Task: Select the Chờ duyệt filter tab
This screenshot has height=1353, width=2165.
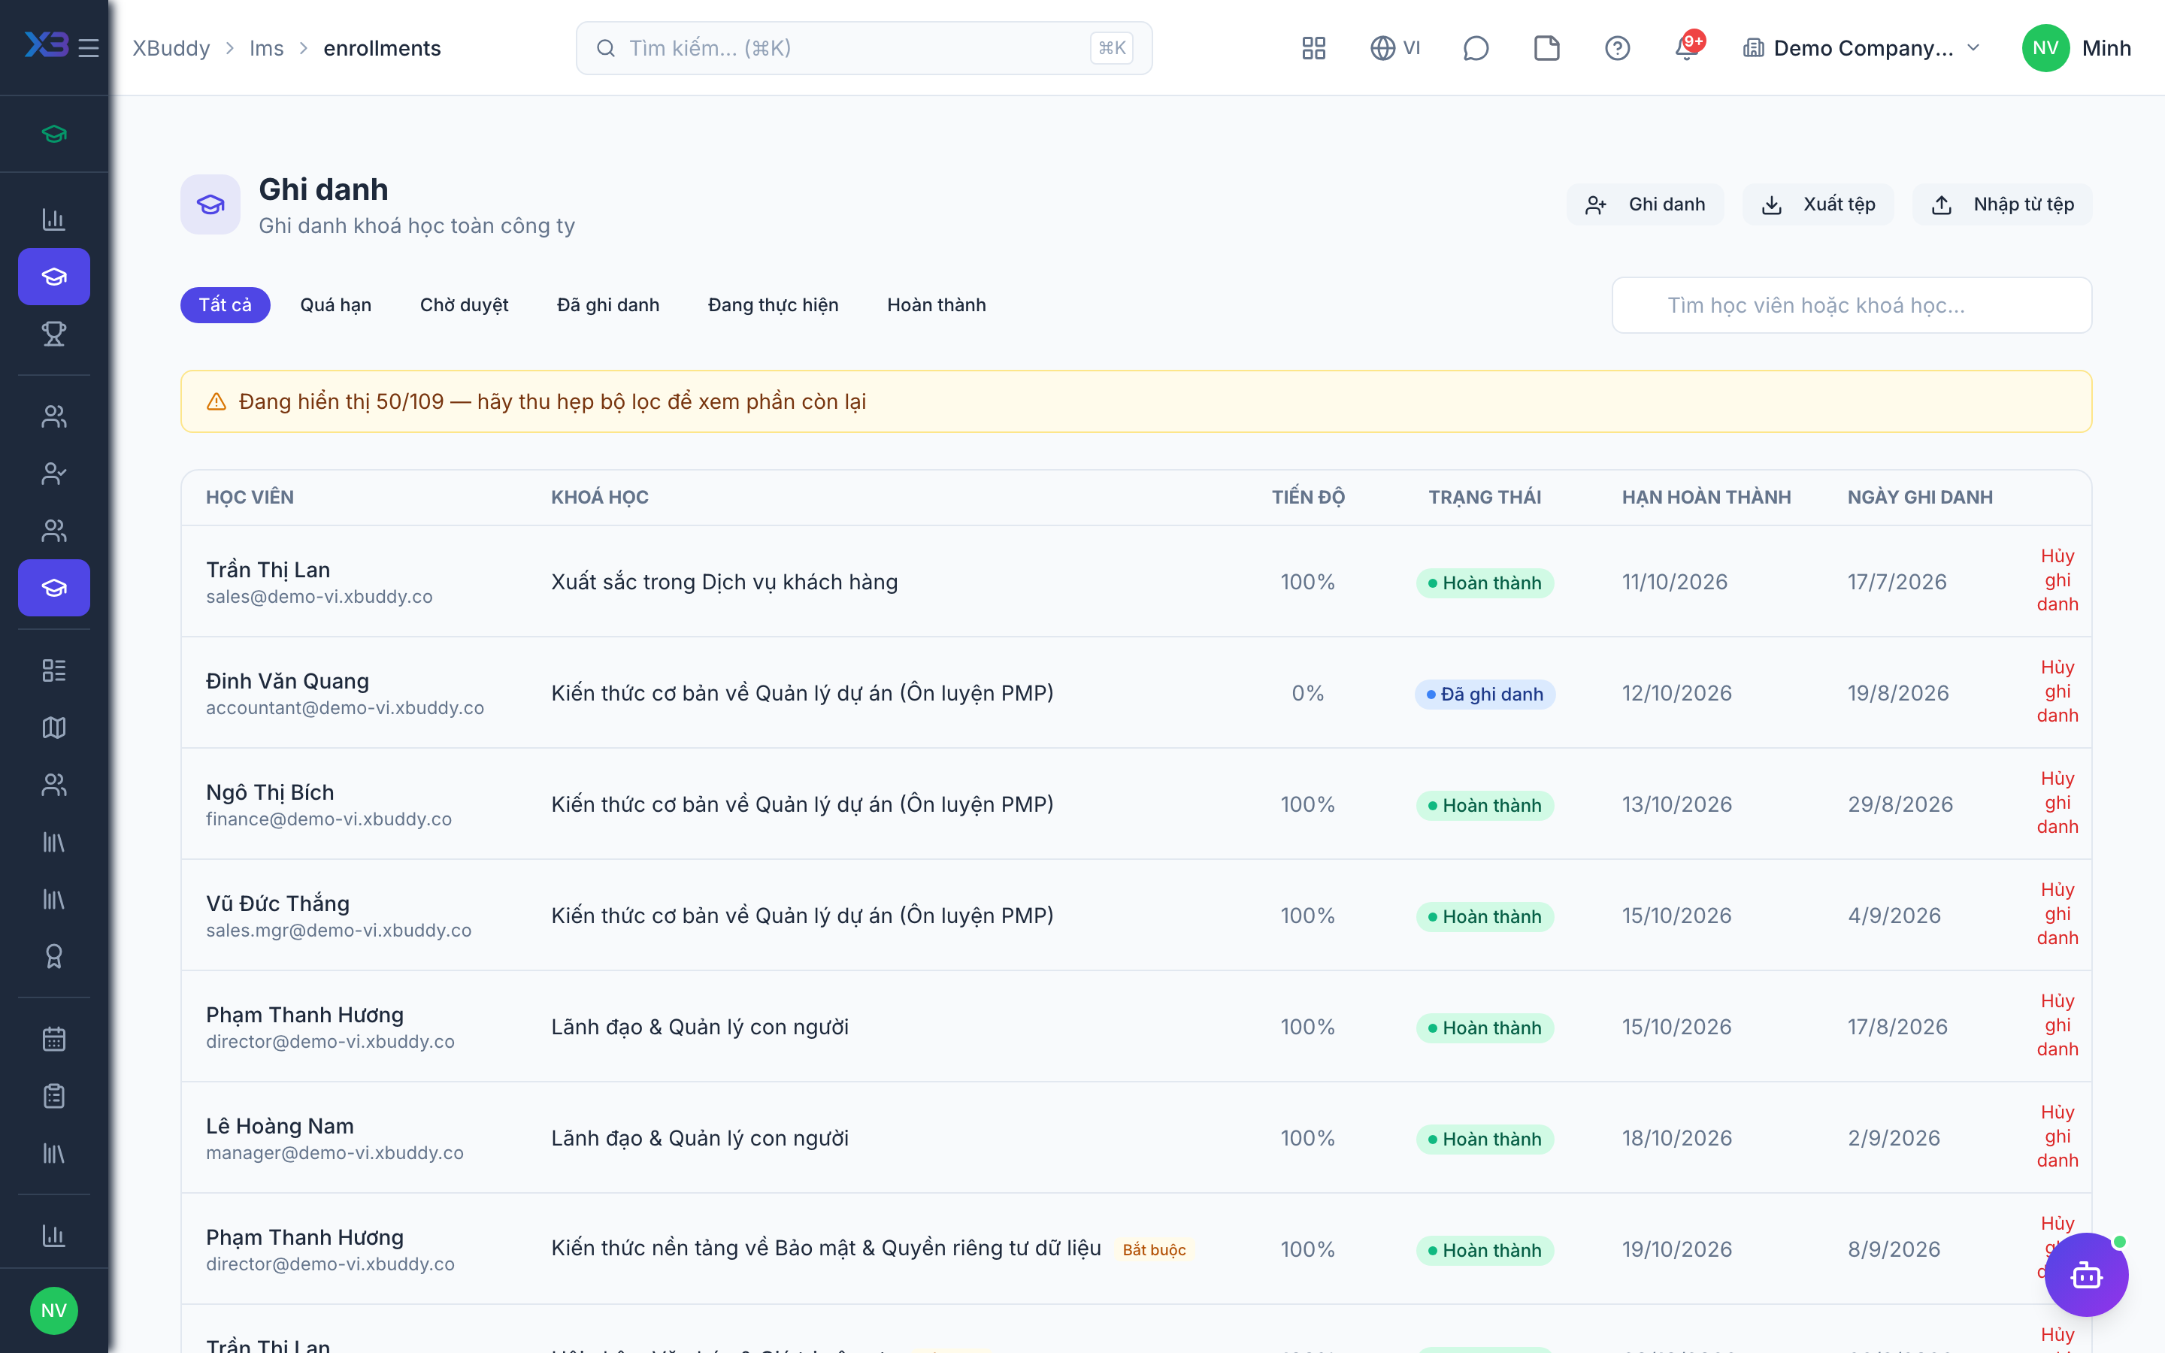Action: pyautogui.click(x=465, y=305)
